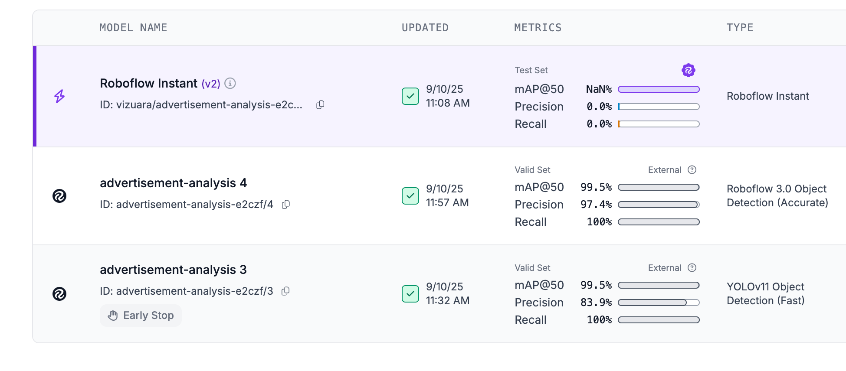Viewport: 846px width, 371px height.
Task: Click the Recall bar showing 0.0%
Action: click(659, 124)
